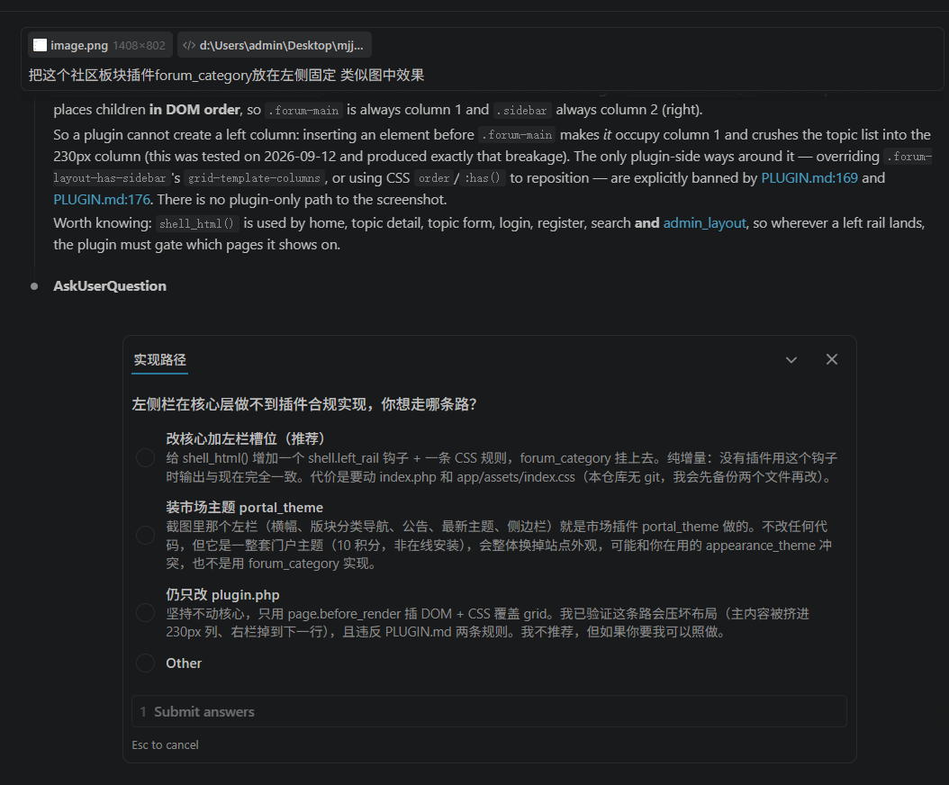Click the AskUserQuestion tool entry
The height and width of the screenshot is (785, 949).
click(110, 286)
